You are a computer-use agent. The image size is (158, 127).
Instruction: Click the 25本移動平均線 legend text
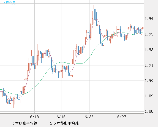[x=64, y=123]
